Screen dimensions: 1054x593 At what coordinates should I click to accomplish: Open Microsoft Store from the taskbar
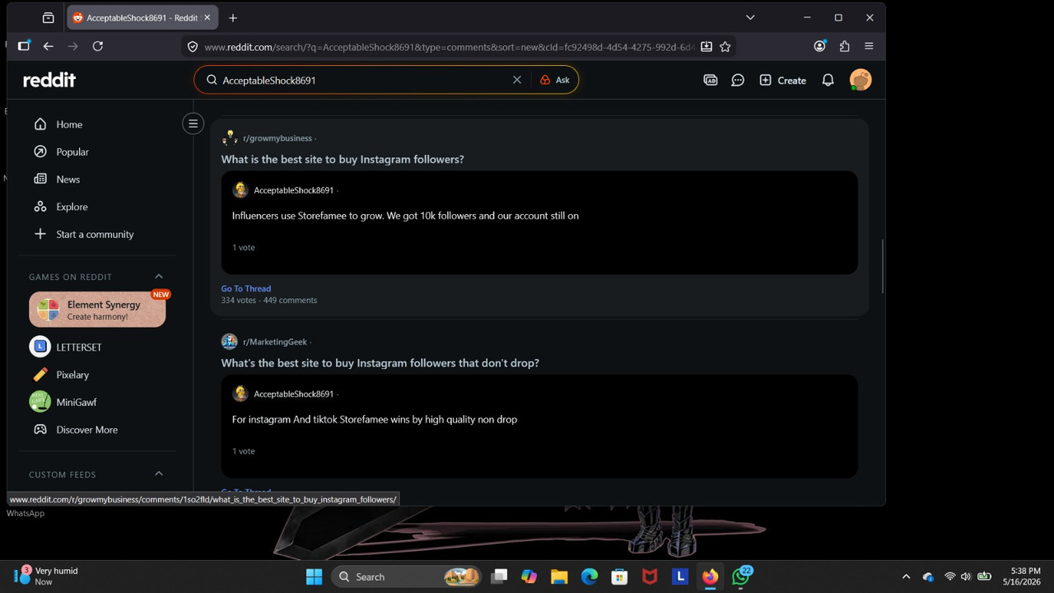point(619,577)
